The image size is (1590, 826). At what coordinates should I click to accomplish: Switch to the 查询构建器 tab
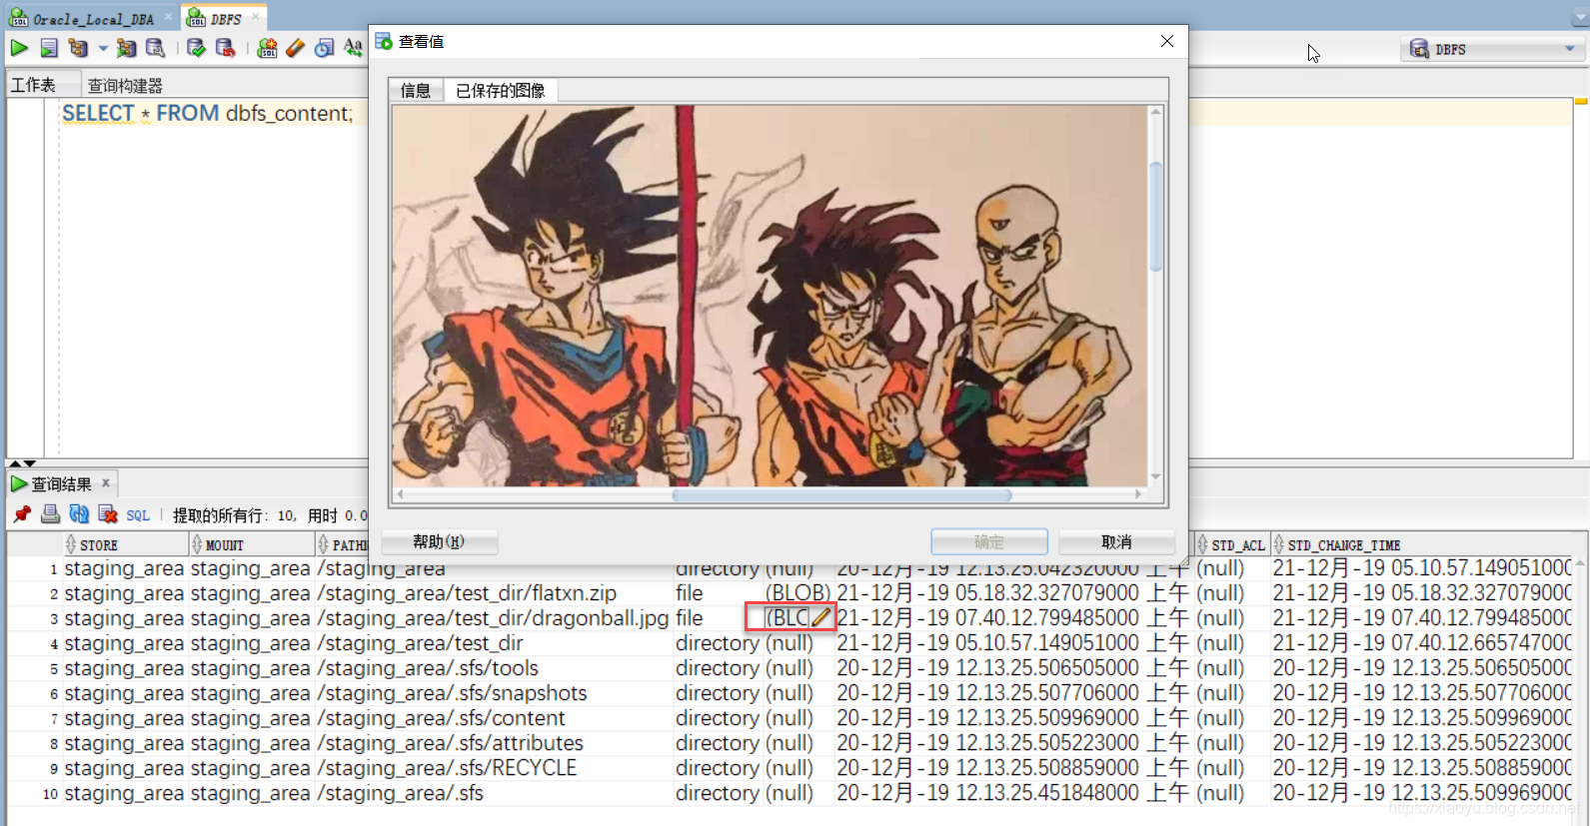pyautogui.click(x=125, y=86)
